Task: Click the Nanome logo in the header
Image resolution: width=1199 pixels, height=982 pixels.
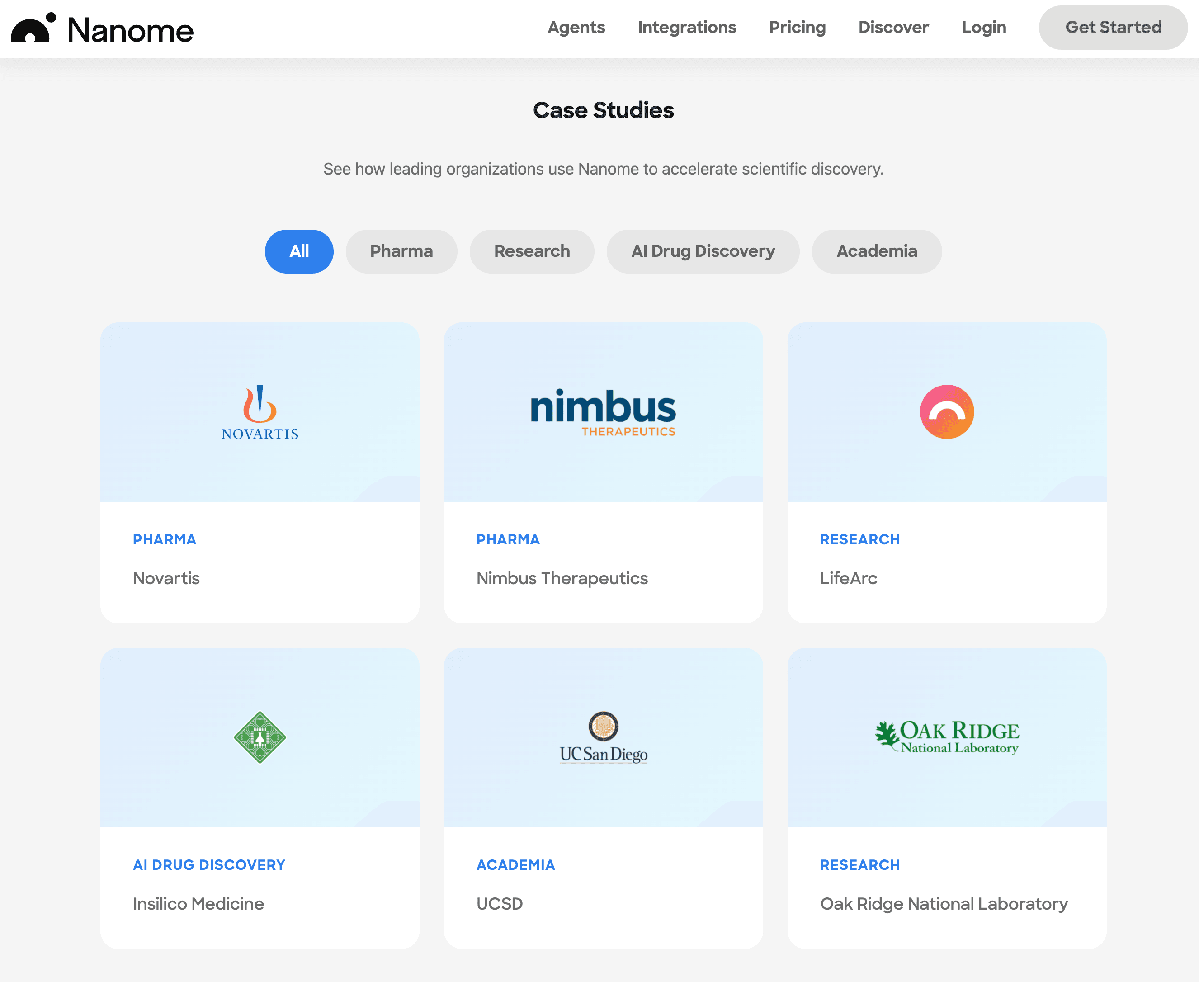Action: 101,29
